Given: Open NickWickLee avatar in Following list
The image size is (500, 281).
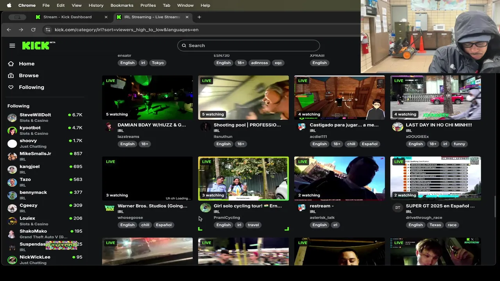Looking at the screenshot, I should click(x=12, y=260).
